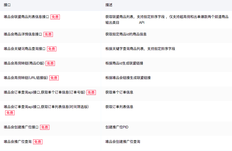
Task: Click 免费 tag beside 关键词商品查询接口
Action: coord(52,49)
